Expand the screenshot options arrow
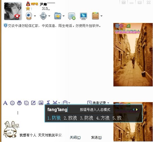Viewport: 153px width, 142px height. click(59, 103)
